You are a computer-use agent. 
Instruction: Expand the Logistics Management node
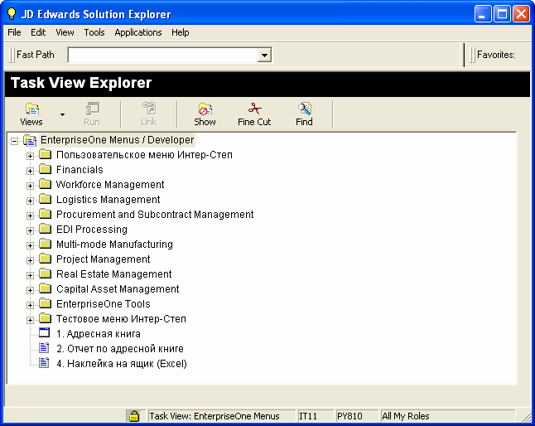coord(30,201)
